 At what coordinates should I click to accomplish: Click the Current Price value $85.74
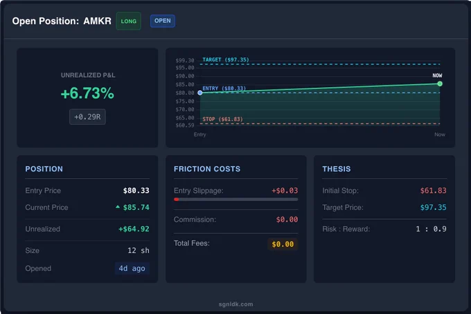click(136, 207)
